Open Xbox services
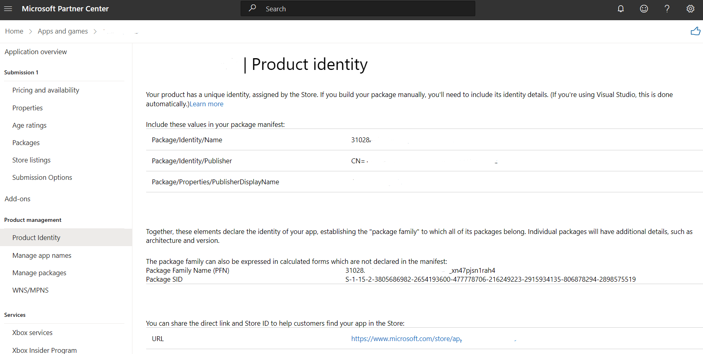 click(32, 333)
